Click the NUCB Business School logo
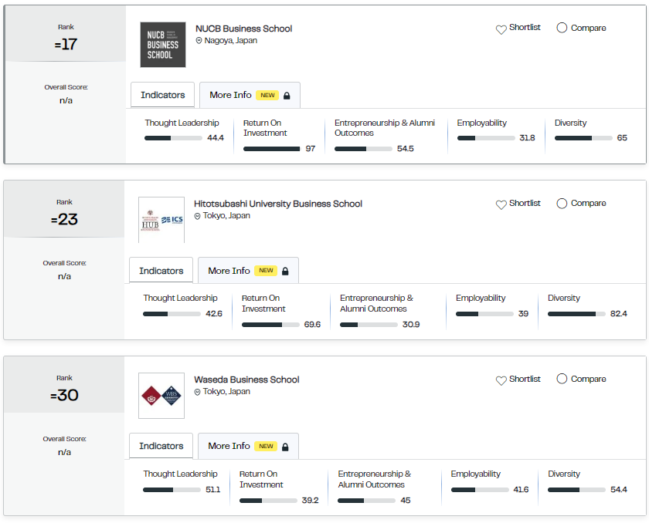 [163, 45]
